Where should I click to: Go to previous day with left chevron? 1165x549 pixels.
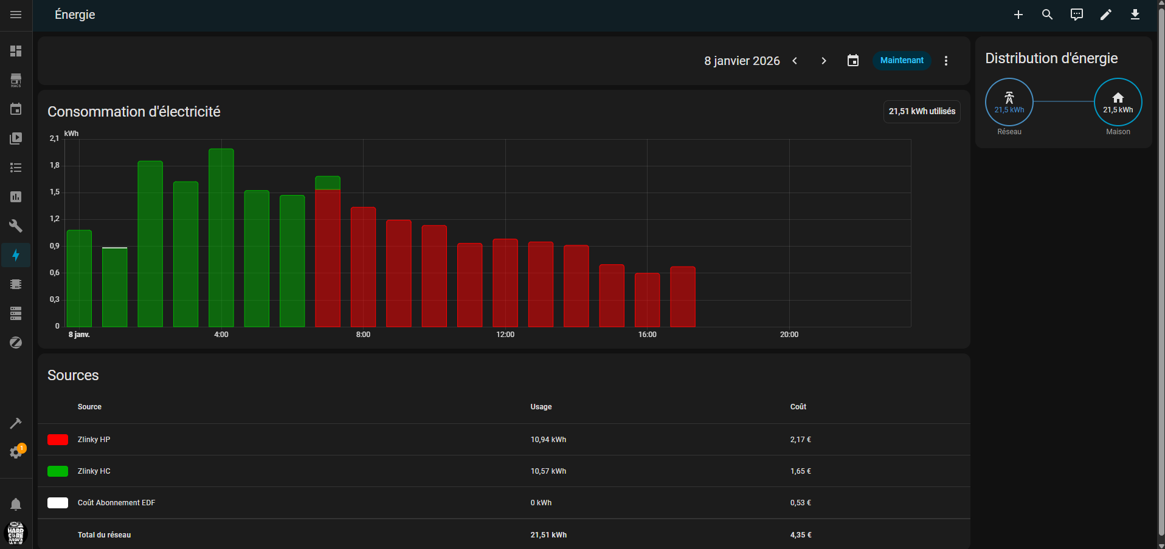(x=795, y=61)
